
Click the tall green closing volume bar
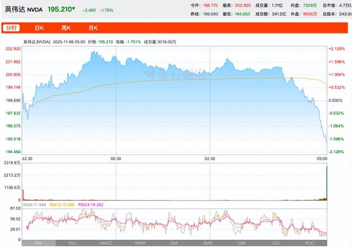(327, 183)
